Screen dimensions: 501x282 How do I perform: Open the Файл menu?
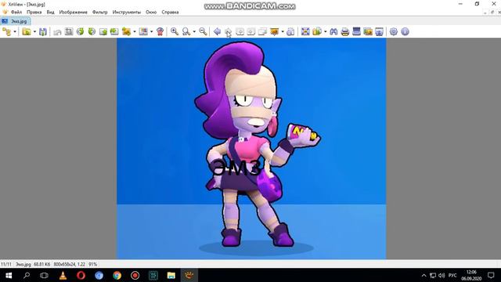(x=16, y=13)
